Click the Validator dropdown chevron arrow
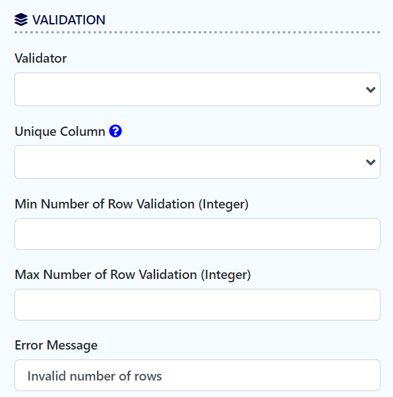 tap(371, 90)
